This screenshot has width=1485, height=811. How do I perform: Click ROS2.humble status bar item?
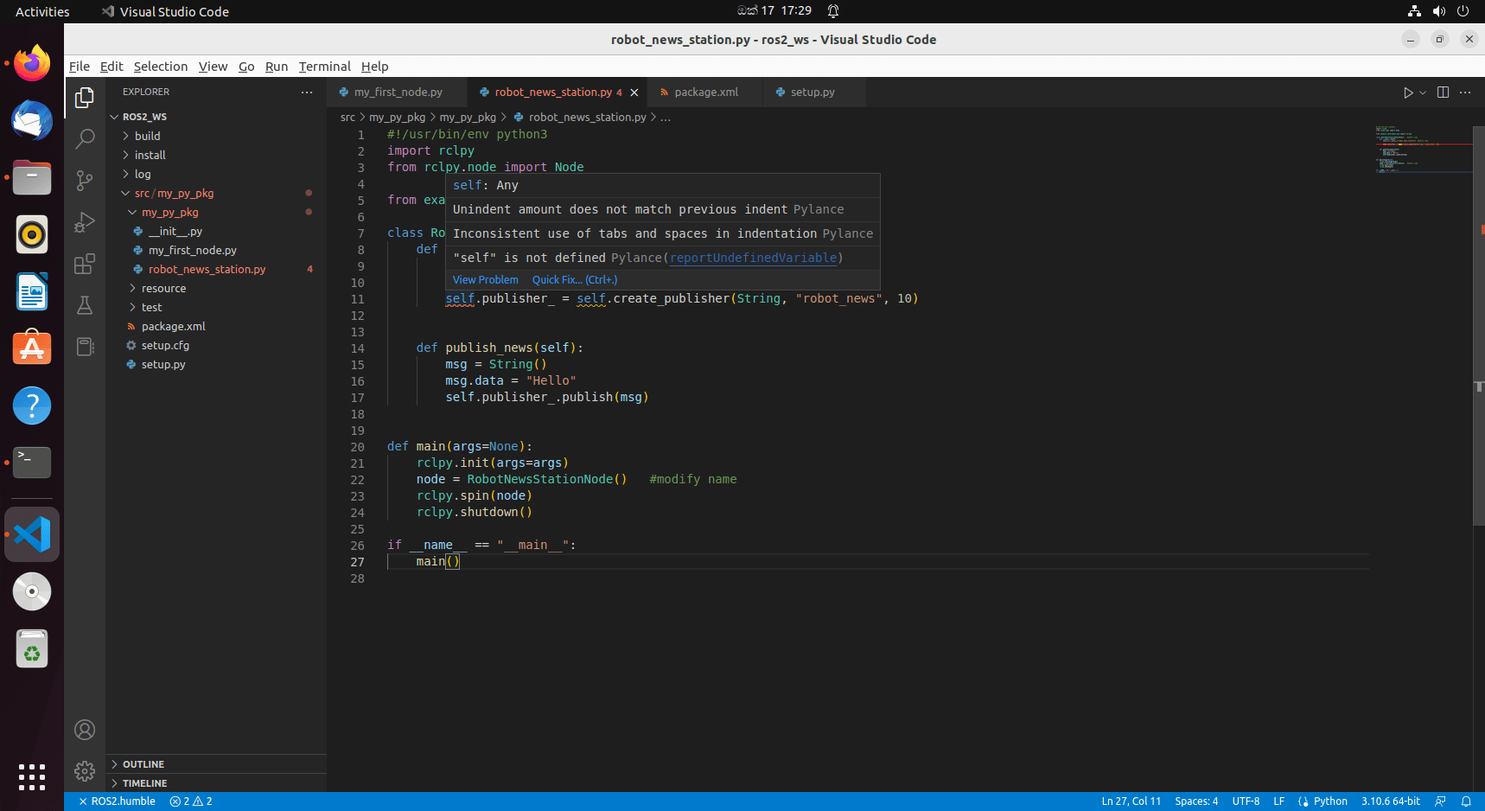(117, 801)
